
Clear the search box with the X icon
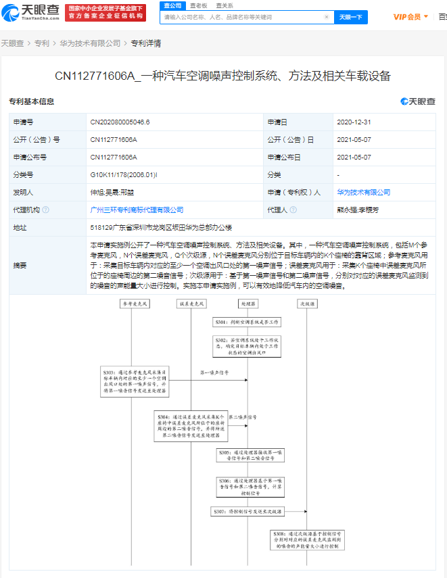327,17
